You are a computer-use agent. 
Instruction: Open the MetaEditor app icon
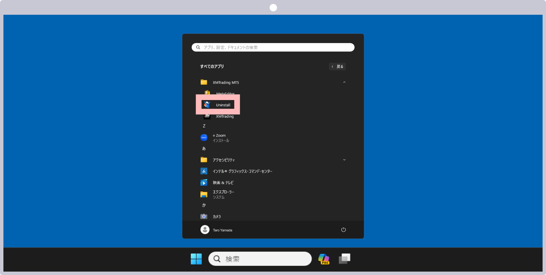(x=207, y=92)
